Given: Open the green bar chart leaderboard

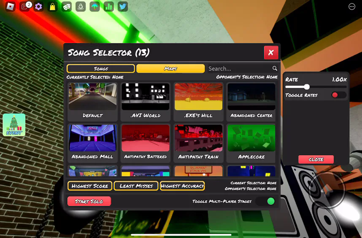Looking at the screenshot, I should (108, 6).
